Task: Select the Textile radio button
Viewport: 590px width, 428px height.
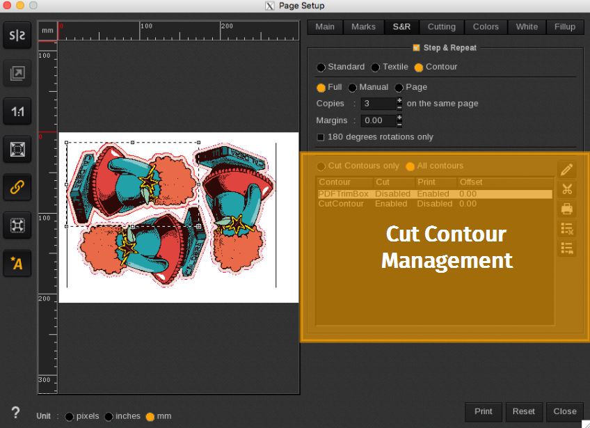Action: click(x=376, y=68)
